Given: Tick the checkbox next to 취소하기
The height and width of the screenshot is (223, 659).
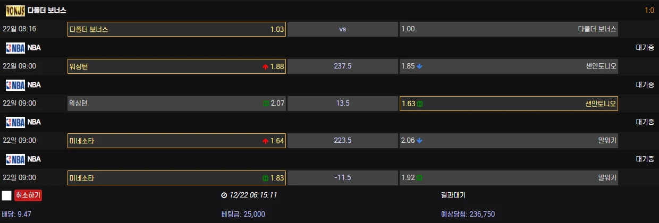Looking at the screenshot, I should point(6,195).
